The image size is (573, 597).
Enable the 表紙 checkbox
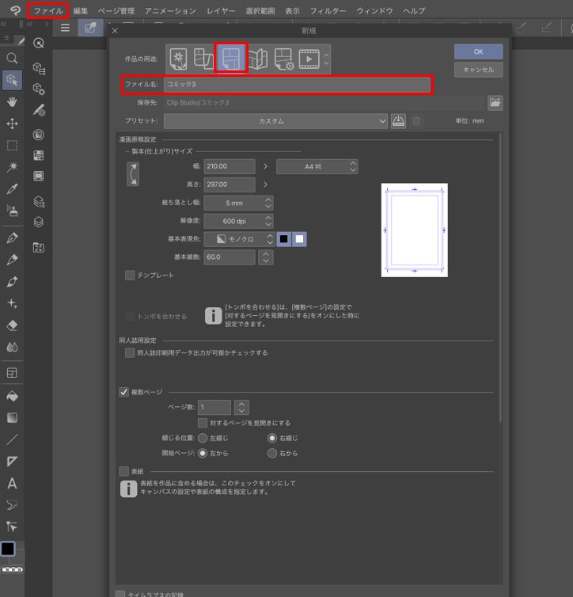click(x=124, y=471)
